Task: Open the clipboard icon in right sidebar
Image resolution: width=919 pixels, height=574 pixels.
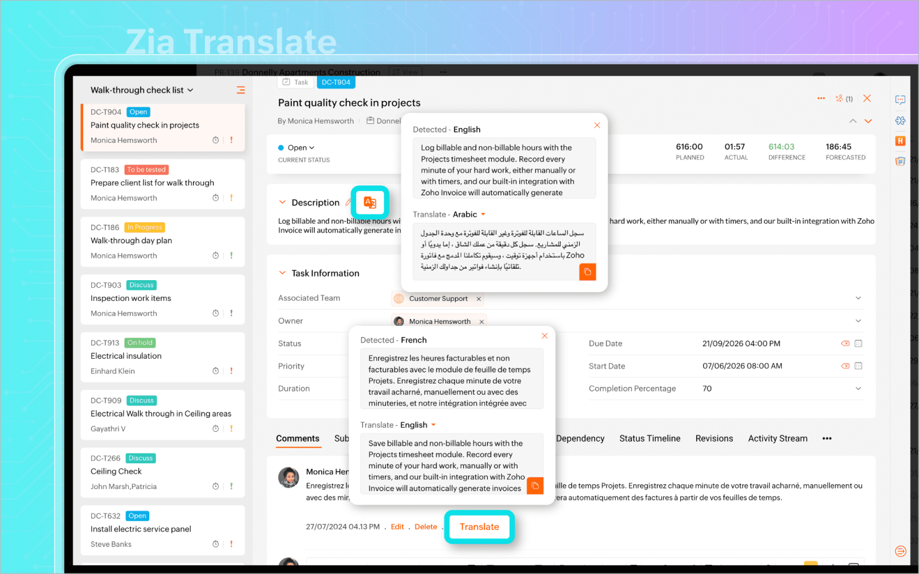Action: click(x=900, y=161)
